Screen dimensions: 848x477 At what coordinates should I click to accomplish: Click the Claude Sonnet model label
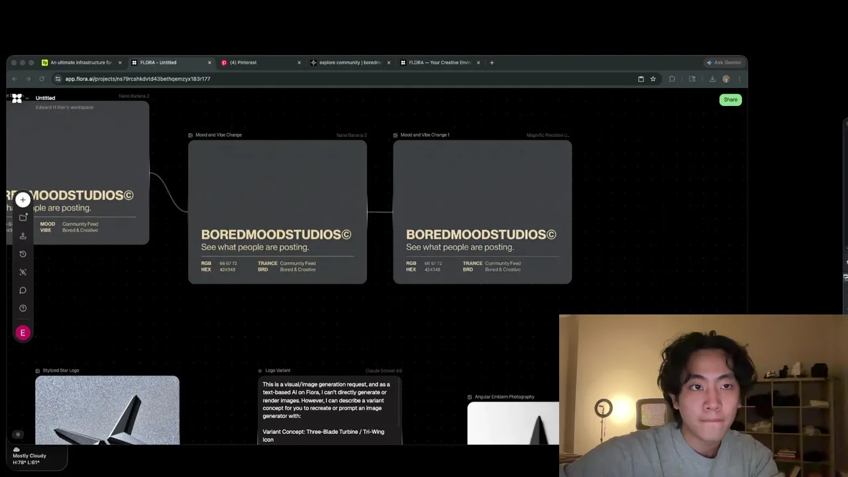click(384, 371)
